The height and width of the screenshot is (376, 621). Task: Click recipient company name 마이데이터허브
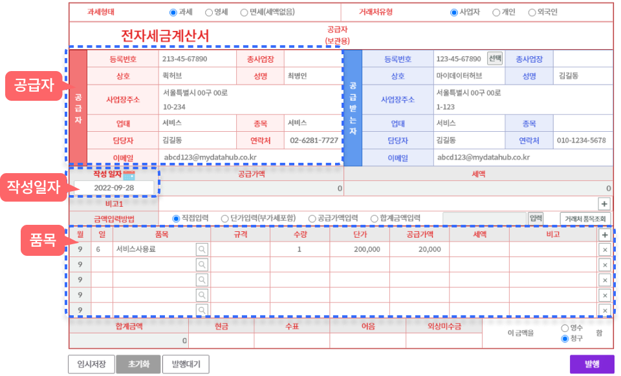(x=459, y=76)
